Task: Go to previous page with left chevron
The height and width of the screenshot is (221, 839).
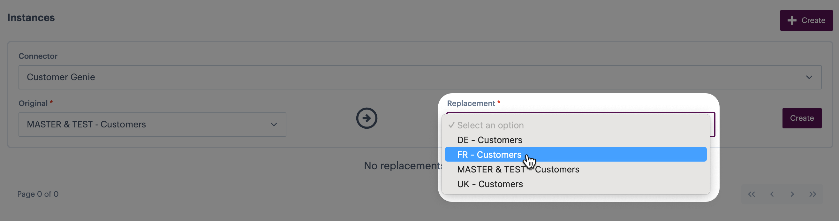Action: click(x=772, y=194)
